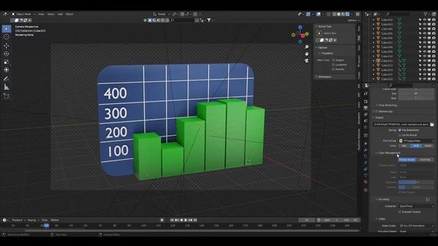
Task: Hide Cube.016 with its eye icon
Action: (424, 79)
